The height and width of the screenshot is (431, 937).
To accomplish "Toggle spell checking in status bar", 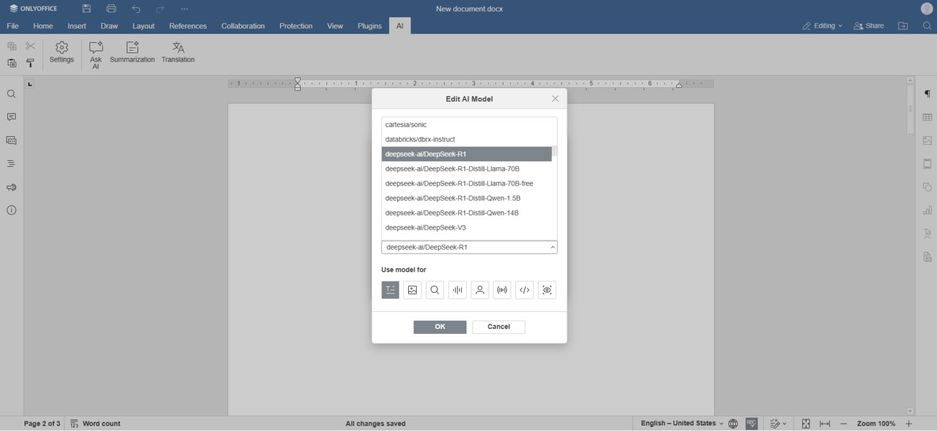I will pyautogui.click(x=752, y=423).
